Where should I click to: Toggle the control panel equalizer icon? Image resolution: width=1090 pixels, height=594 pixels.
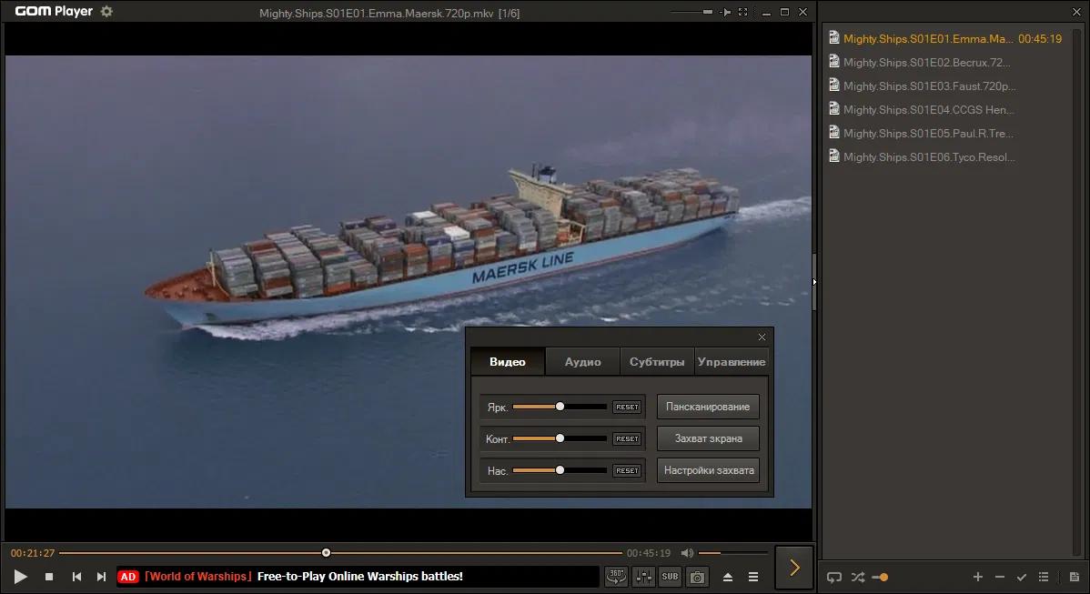643,577
